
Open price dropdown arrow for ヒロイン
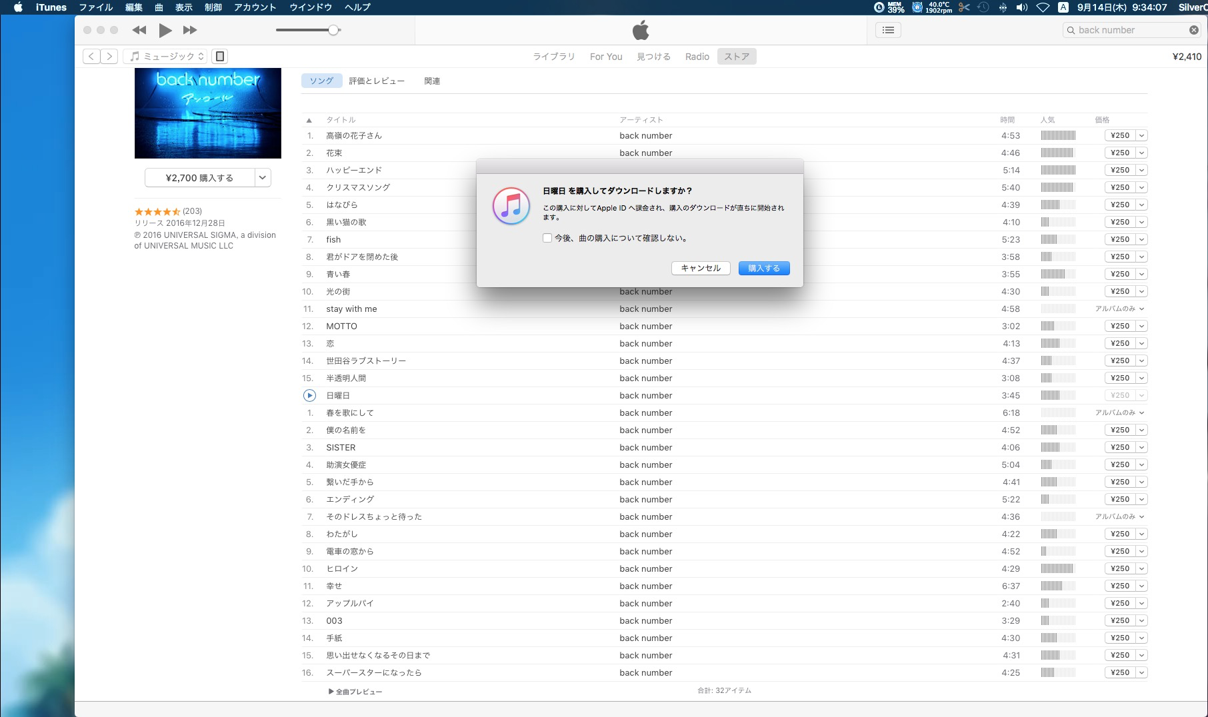(x=1142, y=569)
